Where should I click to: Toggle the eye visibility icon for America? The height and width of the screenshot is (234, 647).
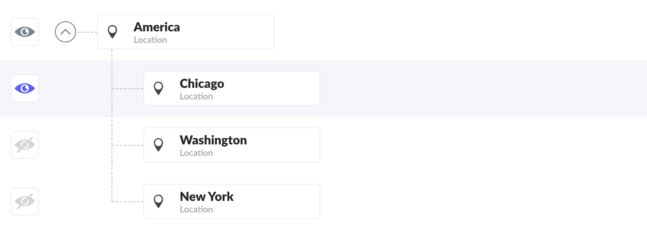[x=25, y=32]
